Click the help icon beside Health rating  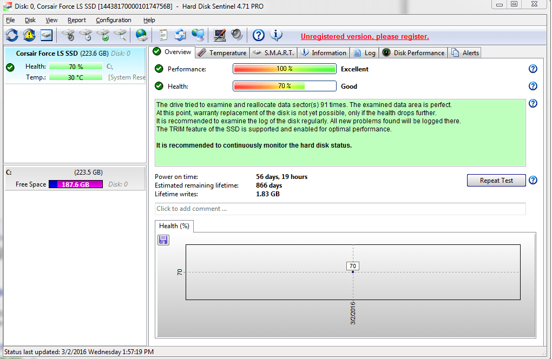click(533, 86)
